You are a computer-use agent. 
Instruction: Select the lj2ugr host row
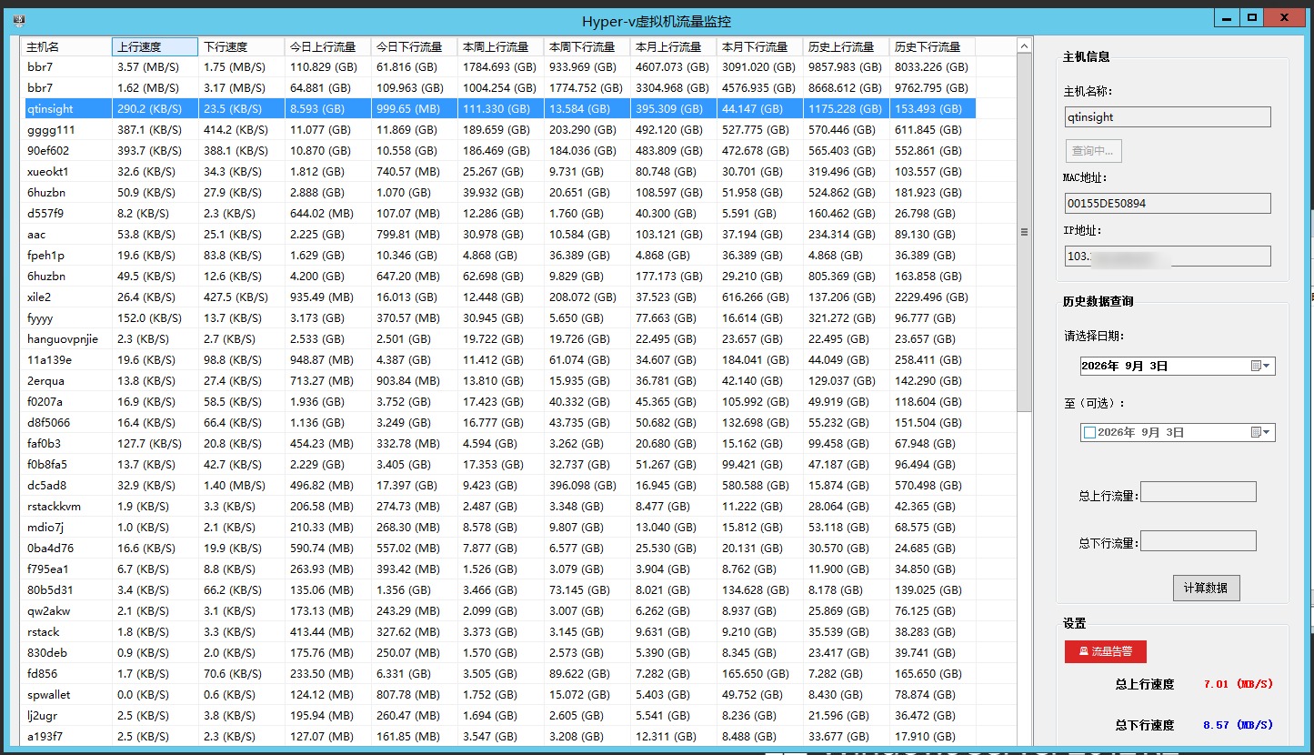click(499, 716)
